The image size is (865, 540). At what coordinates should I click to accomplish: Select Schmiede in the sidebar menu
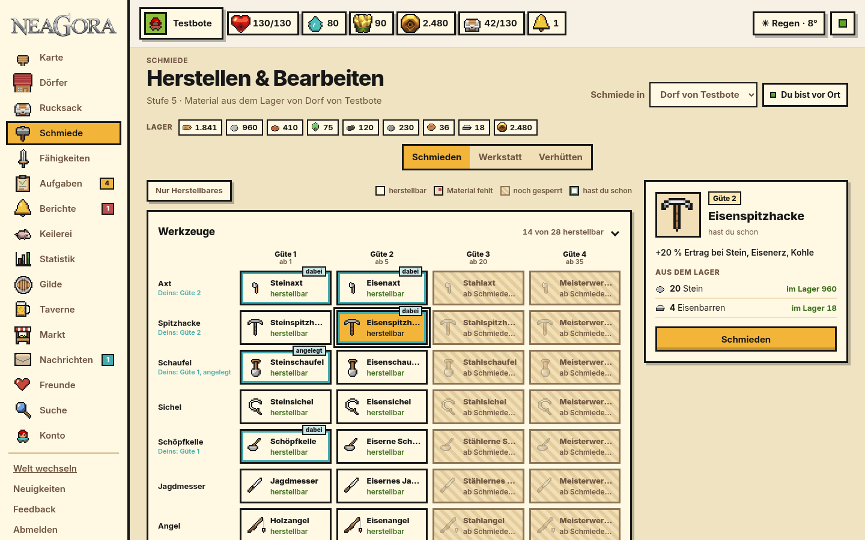(x=64, y=133)
